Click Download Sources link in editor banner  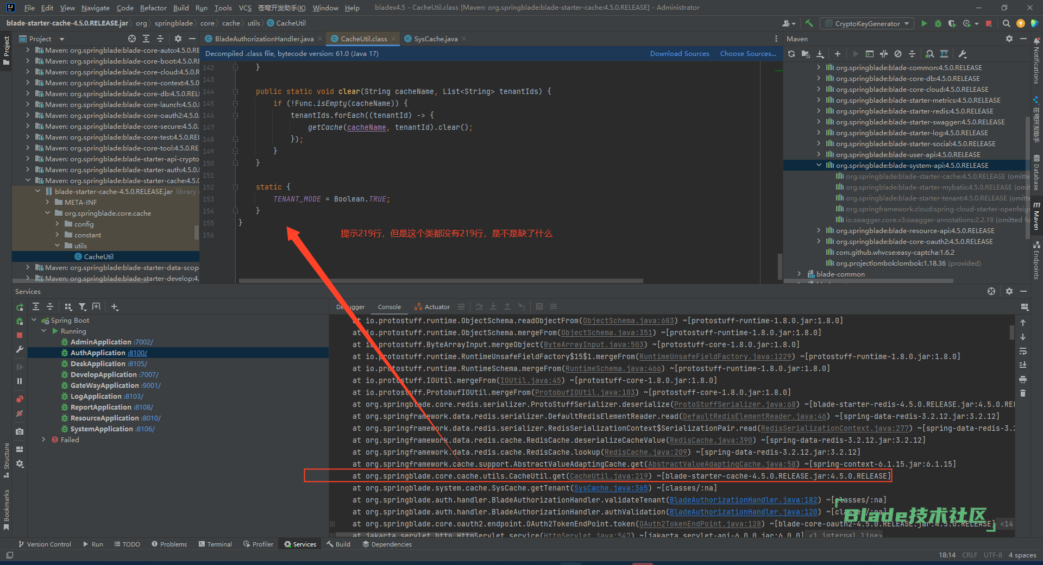coord(680,54)
